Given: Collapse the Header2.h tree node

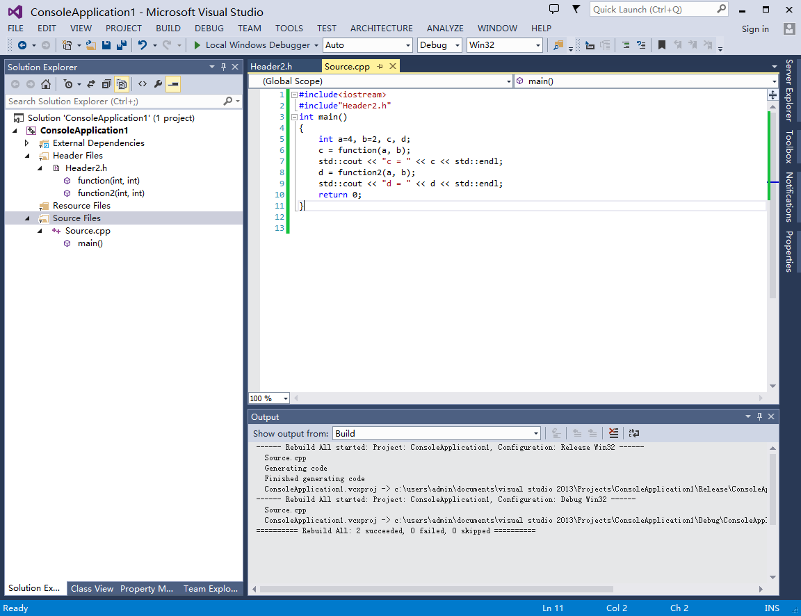Looking at the screenshot, I should 40,168.
